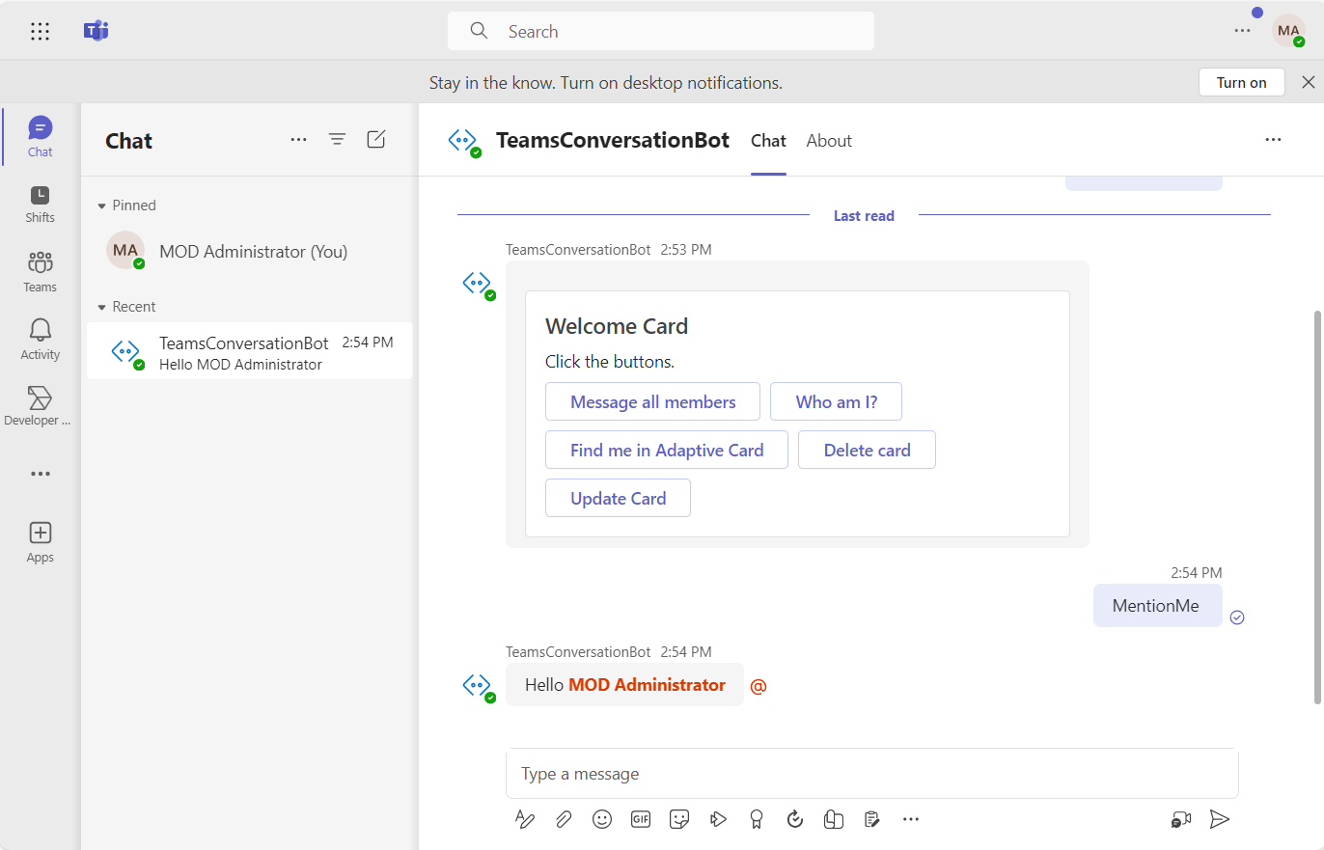Open the sticker picker
The image size is (1324, 850).
pos(679,819)
